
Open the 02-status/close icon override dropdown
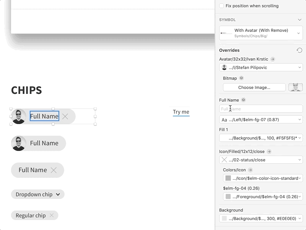(x=261, y=160)
